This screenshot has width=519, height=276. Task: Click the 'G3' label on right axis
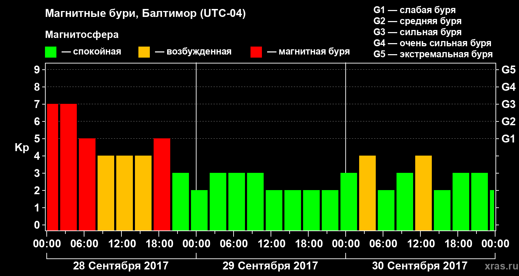(x=508, y=104)
